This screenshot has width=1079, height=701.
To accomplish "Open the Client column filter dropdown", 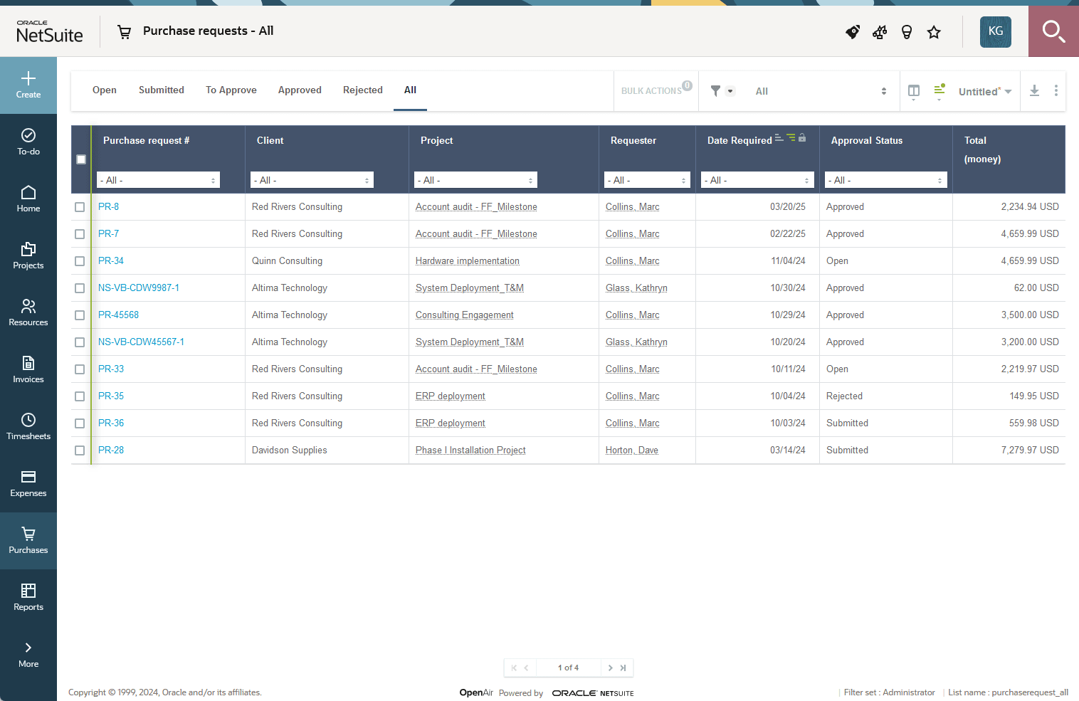I will 312,180.
